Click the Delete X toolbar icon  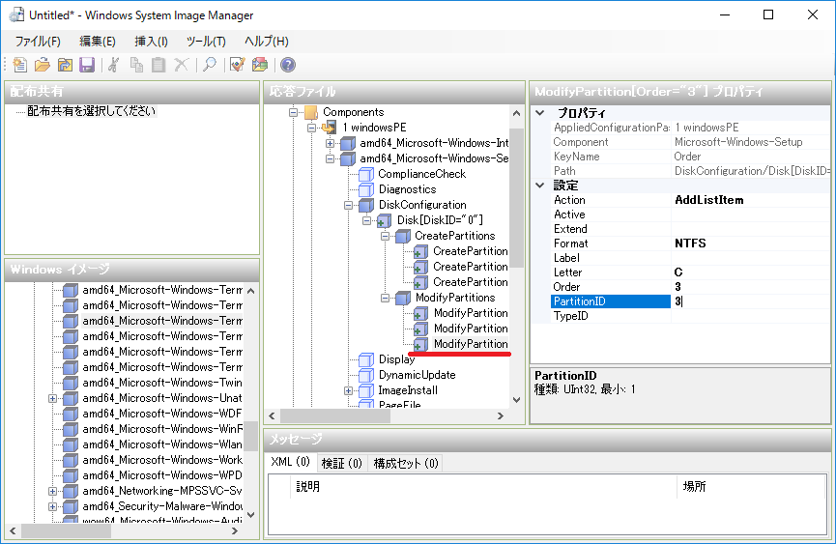(182, 65)
